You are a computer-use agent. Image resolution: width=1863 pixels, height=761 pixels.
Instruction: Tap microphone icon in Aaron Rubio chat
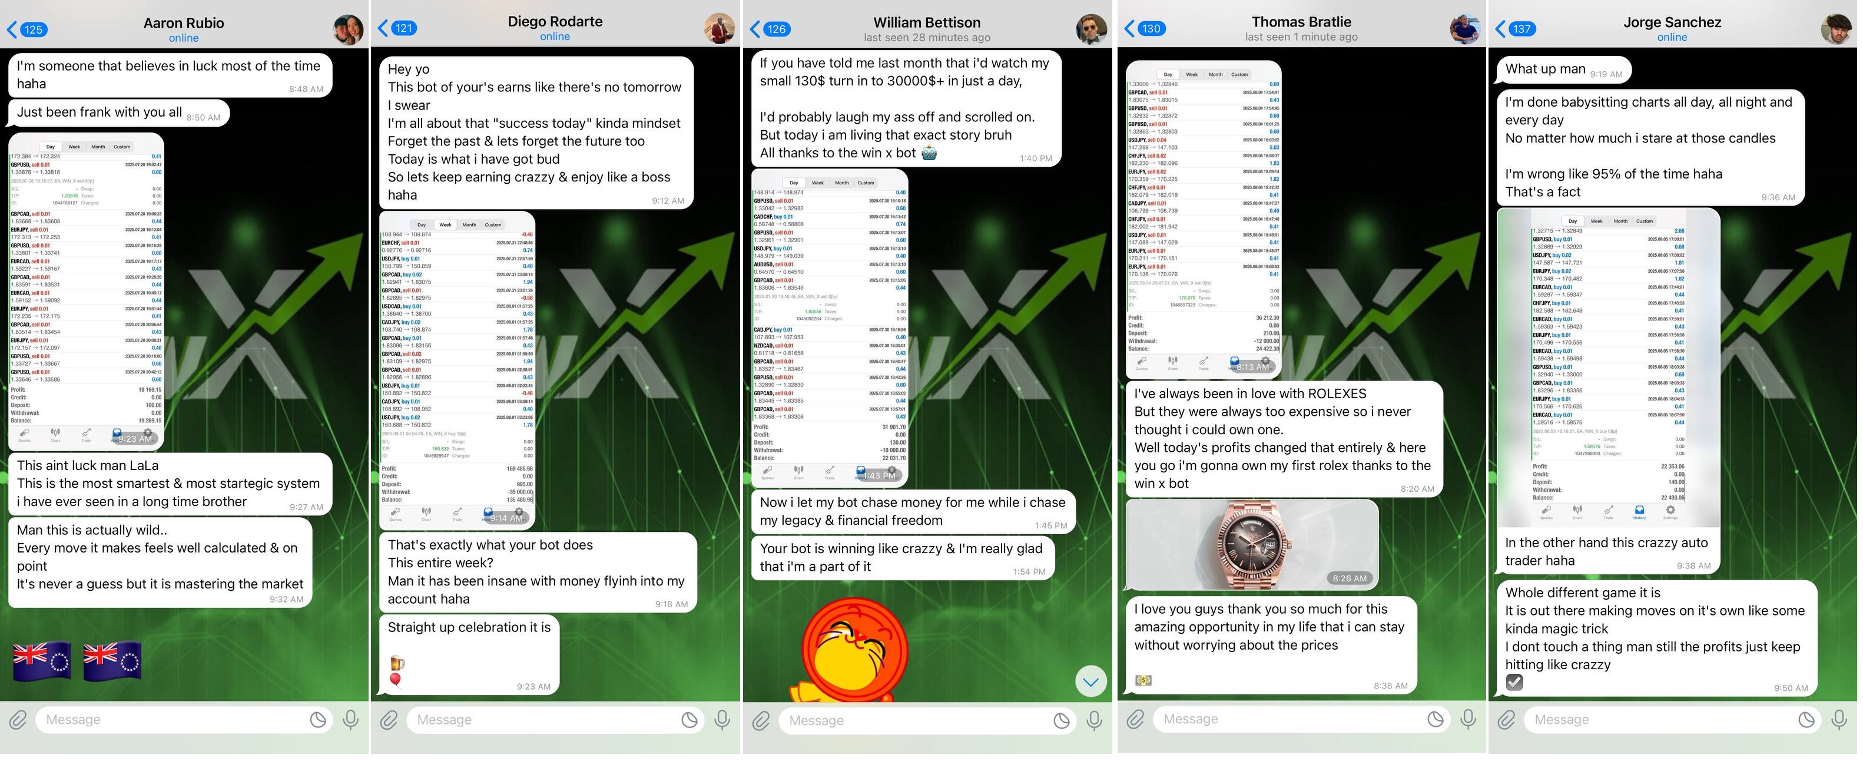pyautogui.click(x=351, y=720)
